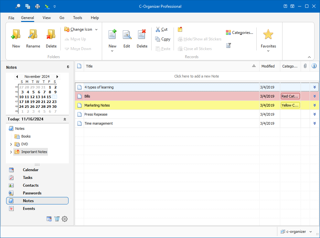
Task: Open the settings gear in the navigation pane
Action: click(65, 219)
